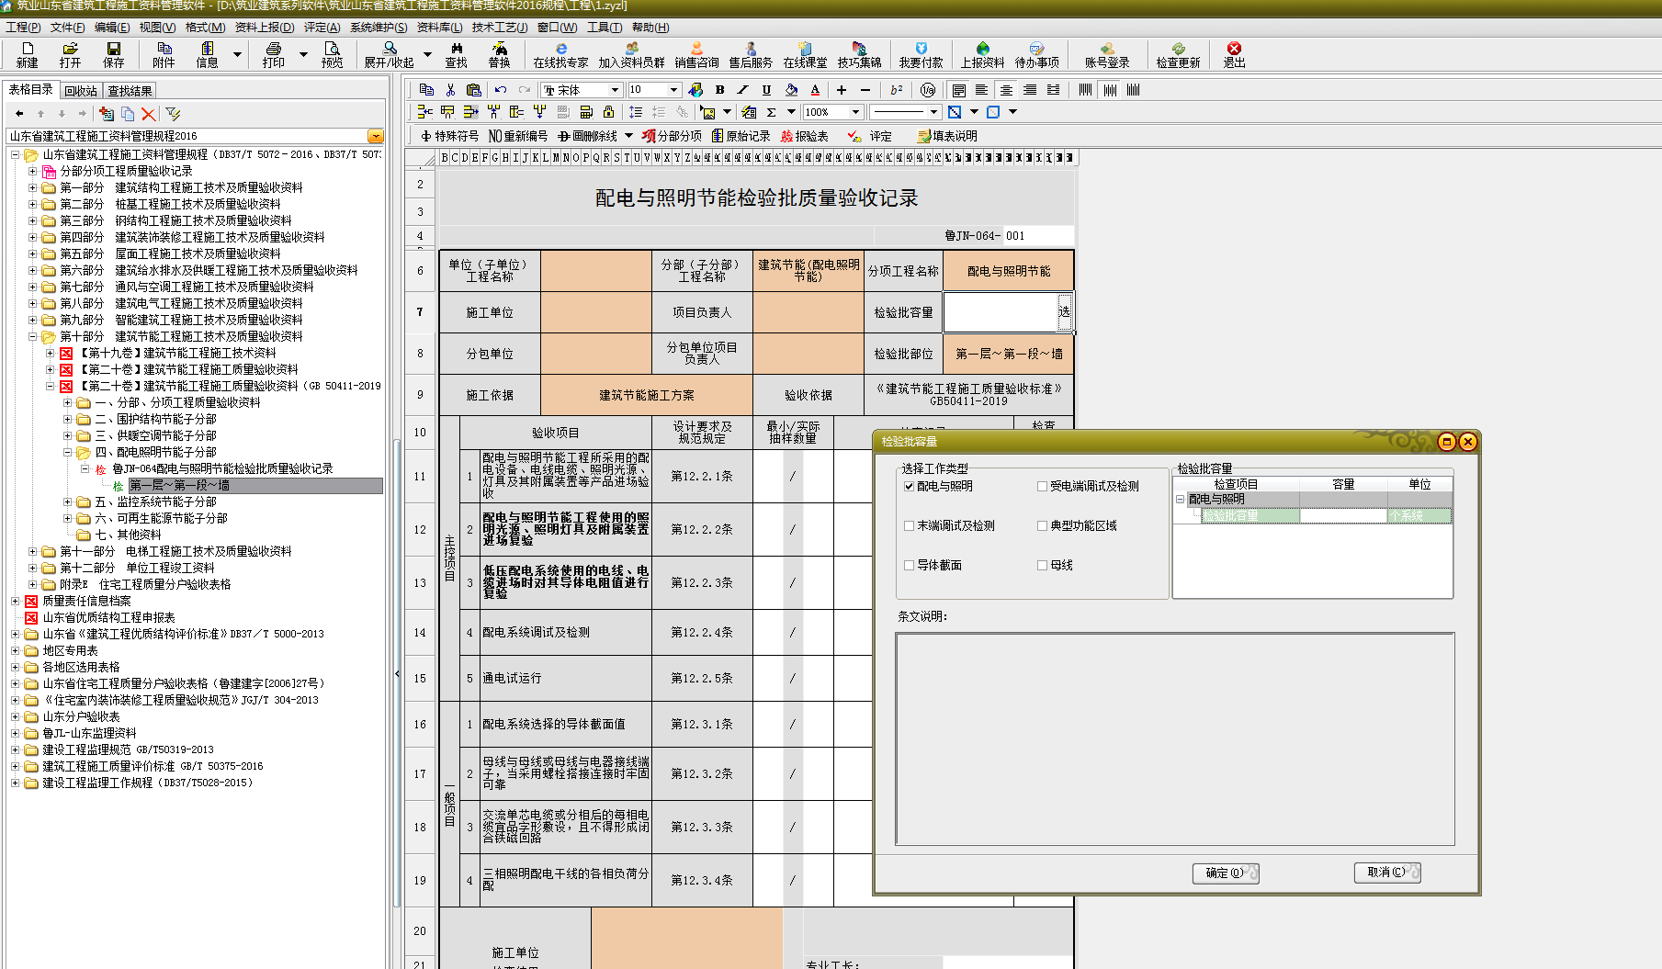Switch to the 回收站 tab
The width and height of the screenshot is (1662, 969).
(x=81, y=91)
